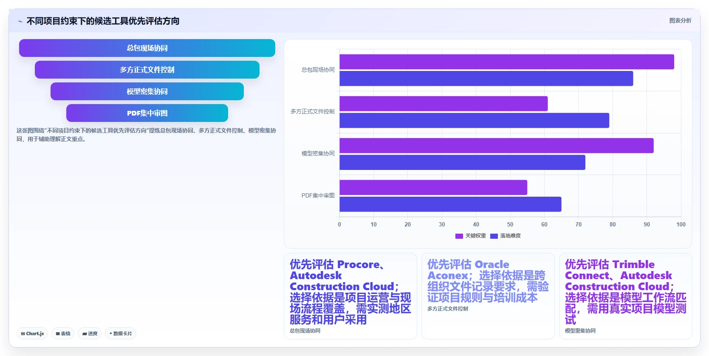This screenshot has width=709, height=356.
Task: Click the x-axis tick value 100
Action: point(681,224)
